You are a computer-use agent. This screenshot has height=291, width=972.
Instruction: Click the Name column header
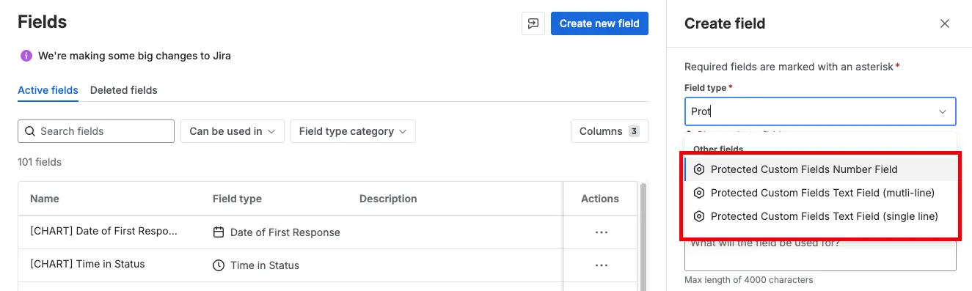tap(45, 199)
